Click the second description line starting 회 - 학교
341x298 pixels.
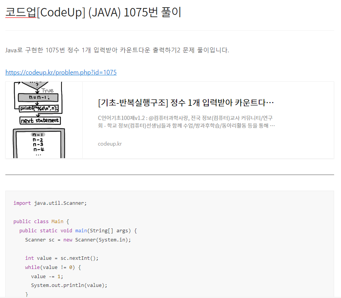pos(187,126)
